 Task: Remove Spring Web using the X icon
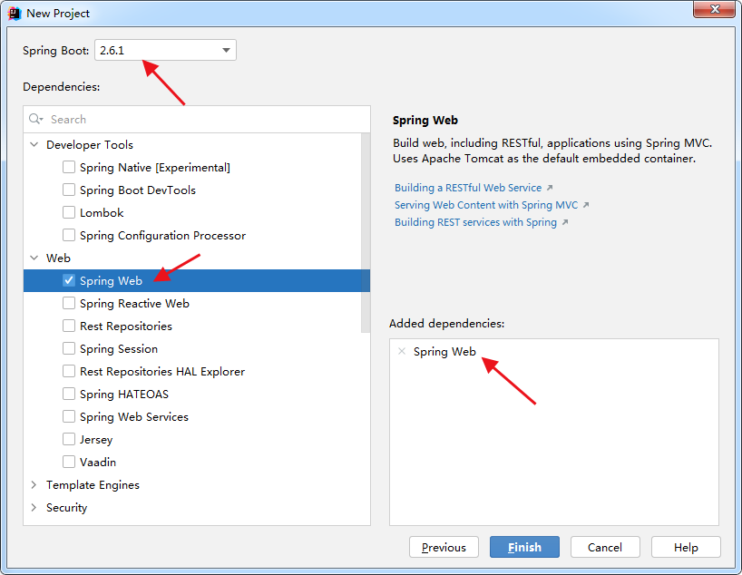pyautogui.click(x=402, y=351)
